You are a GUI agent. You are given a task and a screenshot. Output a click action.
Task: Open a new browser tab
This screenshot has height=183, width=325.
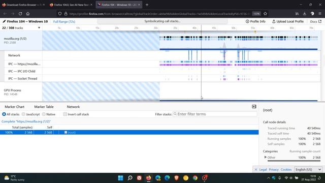147,5
